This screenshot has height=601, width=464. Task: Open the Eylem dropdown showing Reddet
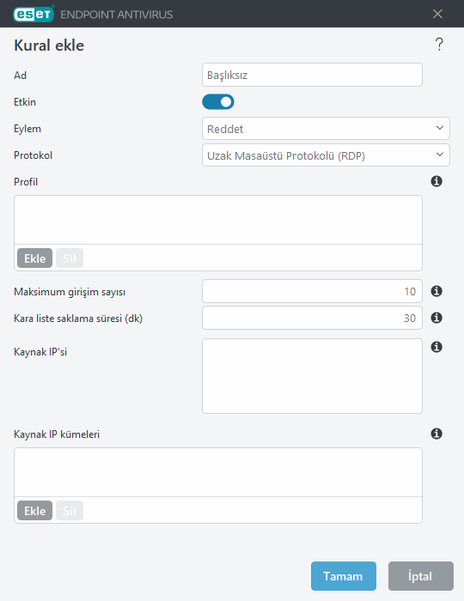coord(326,129)
